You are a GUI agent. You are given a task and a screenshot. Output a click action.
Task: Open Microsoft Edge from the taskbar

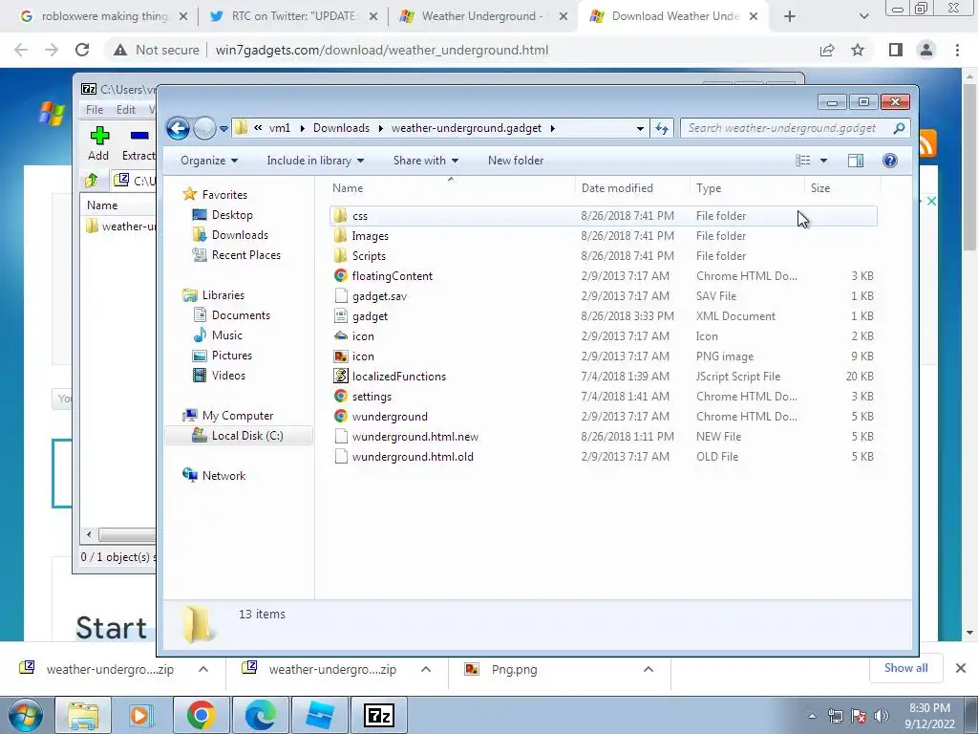(x=260, y=715)
